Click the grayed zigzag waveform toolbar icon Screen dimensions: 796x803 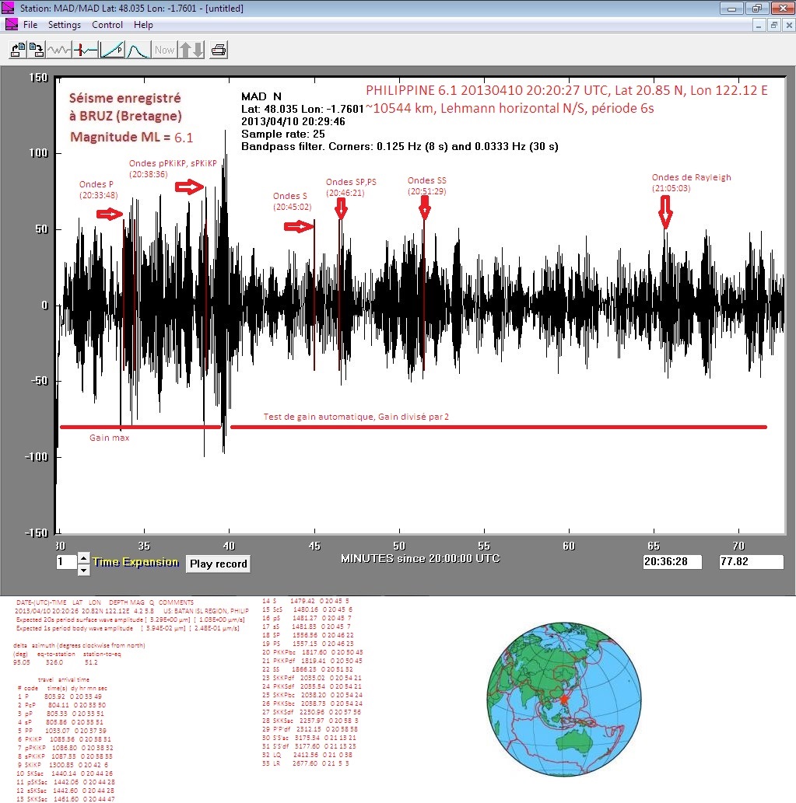pyautogui.click(x=59, y=51)
